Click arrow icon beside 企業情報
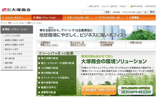 [x=127, y=18]
